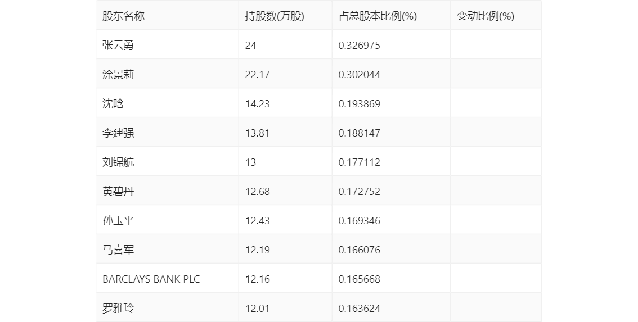Select shareholder name 刘锦航

(118, 162)
